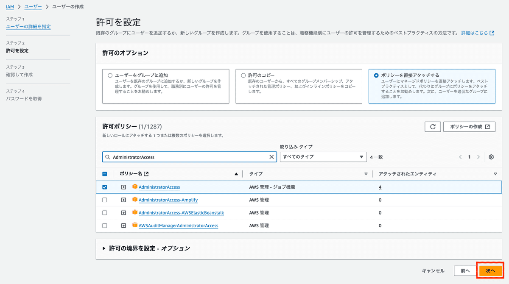Click the キャンセル button
This screenshot has width=509, height=284.
433,270
